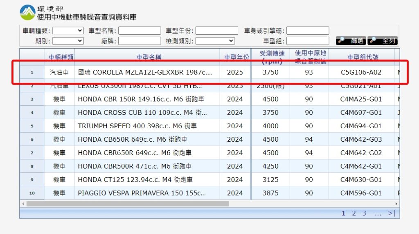
Task: Sort by 車型名稱 column header
Action: point(149,57)
